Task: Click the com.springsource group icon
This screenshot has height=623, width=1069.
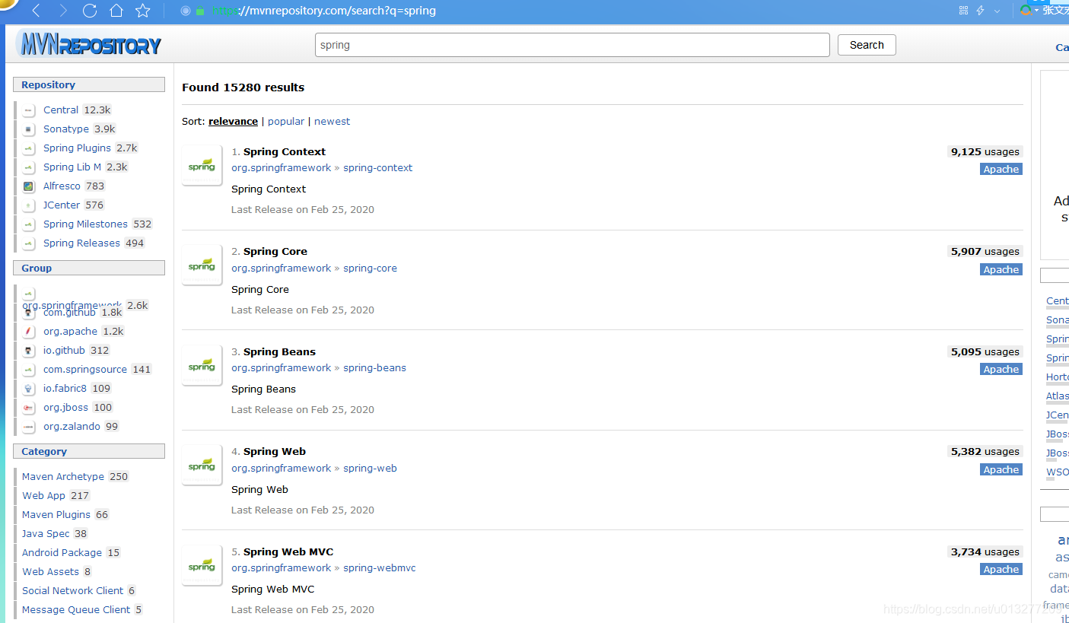Action: (x=28, y=370)
